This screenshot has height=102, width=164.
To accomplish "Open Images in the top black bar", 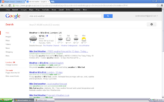I will [x=24, y=10].
